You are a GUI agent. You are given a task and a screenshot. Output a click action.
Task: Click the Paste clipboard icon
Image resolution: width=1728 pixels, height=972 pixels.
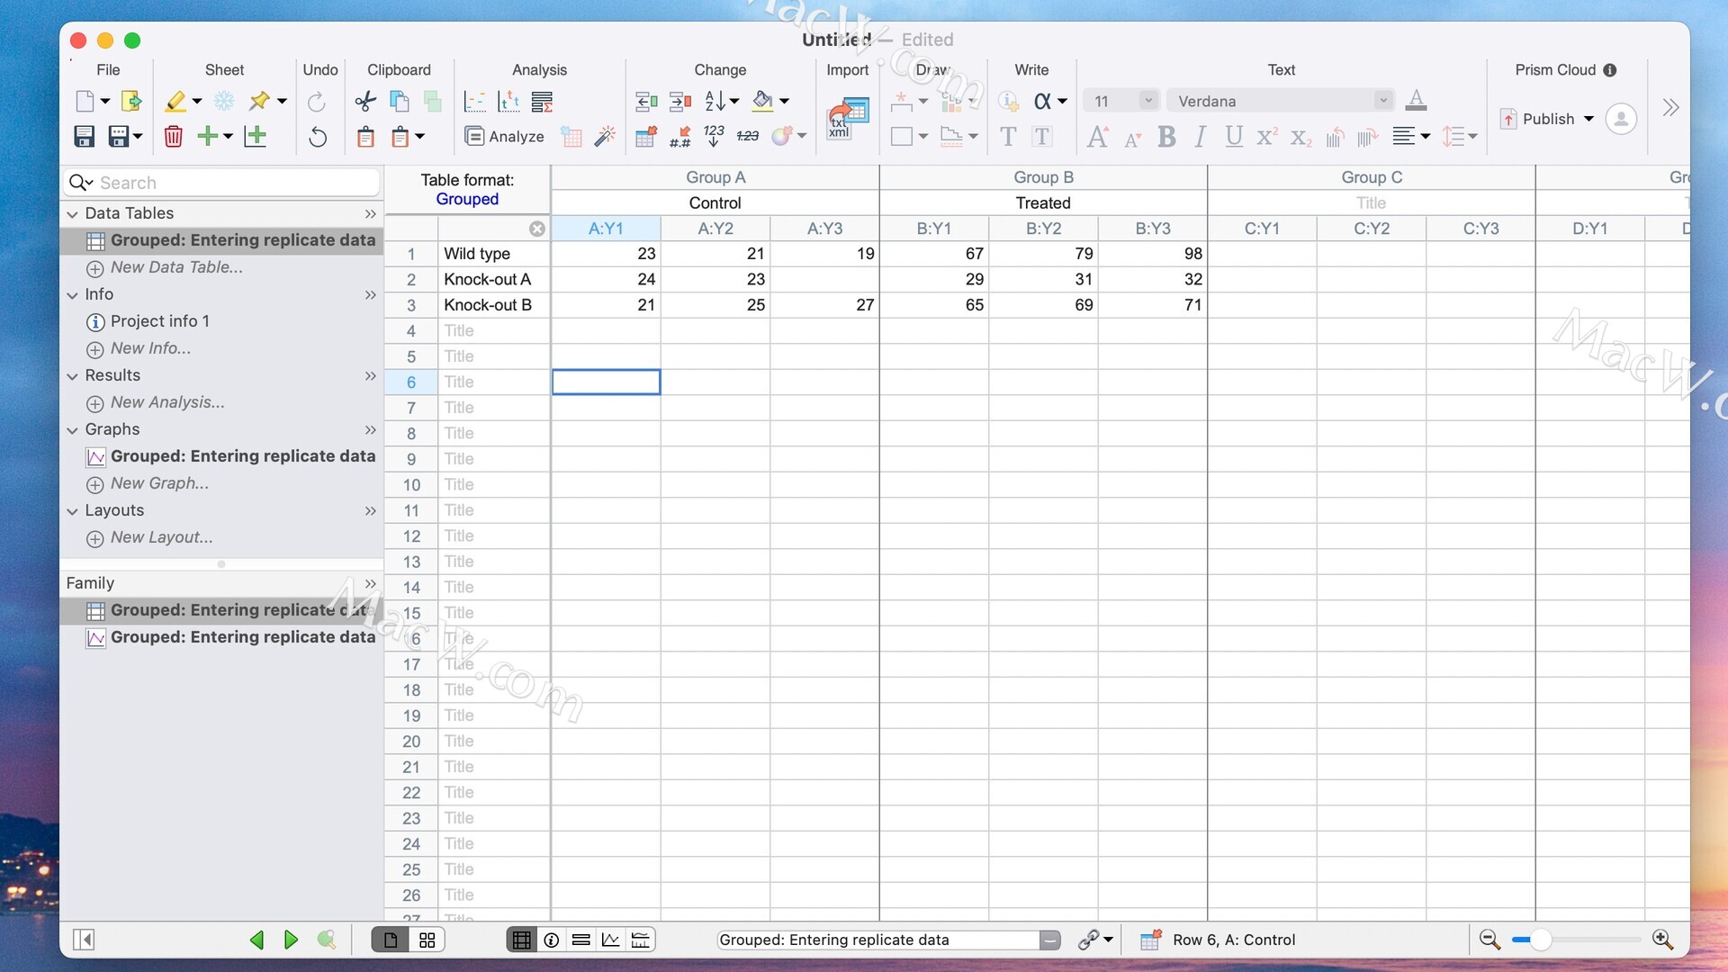click(365, 137)
